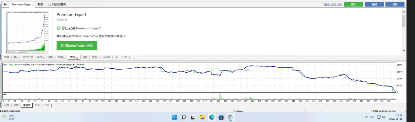
Task: Click the green 启用MetaTrader VPS button
Action: point(77,46)
